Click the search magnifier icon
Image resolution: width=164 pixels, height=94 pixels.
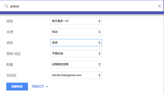tap(7, 6)
